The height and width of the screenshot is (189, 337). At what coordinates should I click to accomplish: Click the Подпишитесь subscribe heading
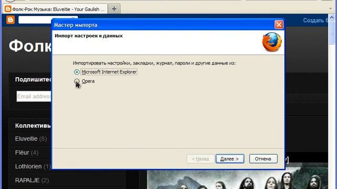pos(33,79)
